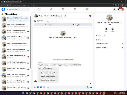Viewport: 127px width, 95px height.
Task: Open the Kyle conversation in the list
Action: pyautogui.click(x=15, y=44)
